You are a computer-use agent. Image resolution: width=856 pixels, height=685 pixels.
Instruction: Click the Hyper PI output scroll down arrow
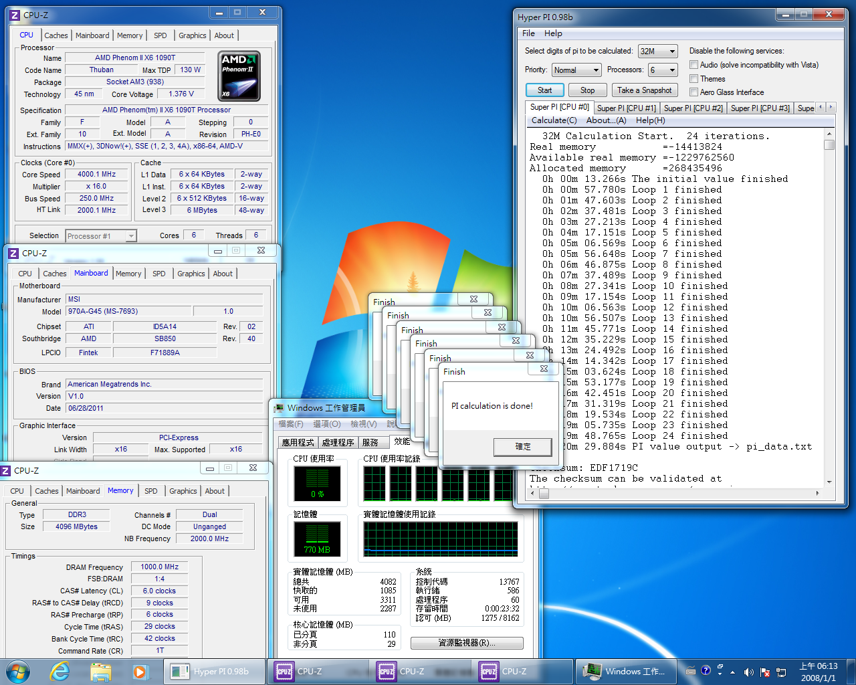[x=829, y=482]
